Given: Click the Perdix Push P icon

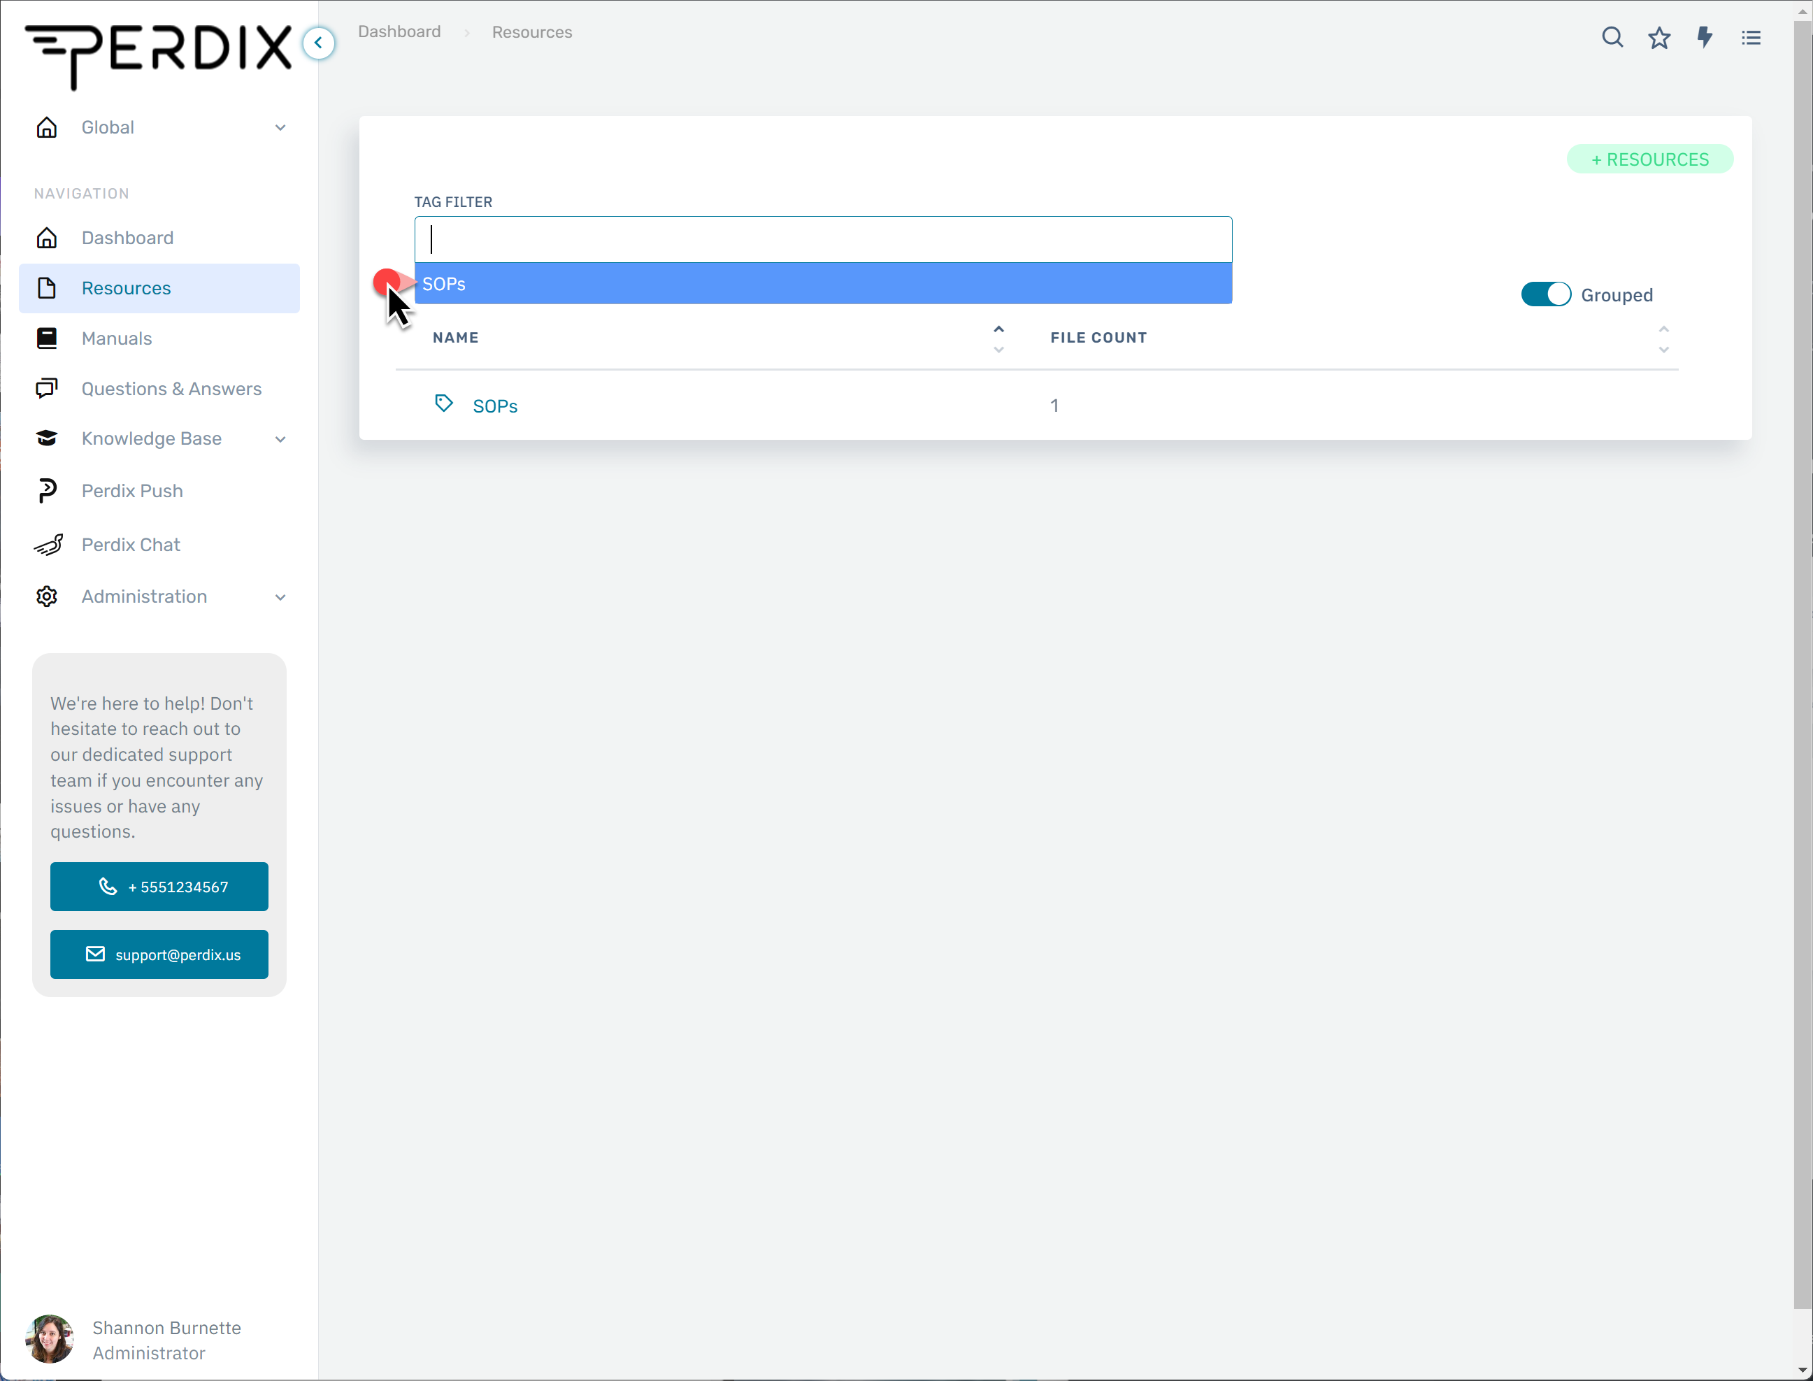Looking at the screenshot, I should (x=47, y=491).
